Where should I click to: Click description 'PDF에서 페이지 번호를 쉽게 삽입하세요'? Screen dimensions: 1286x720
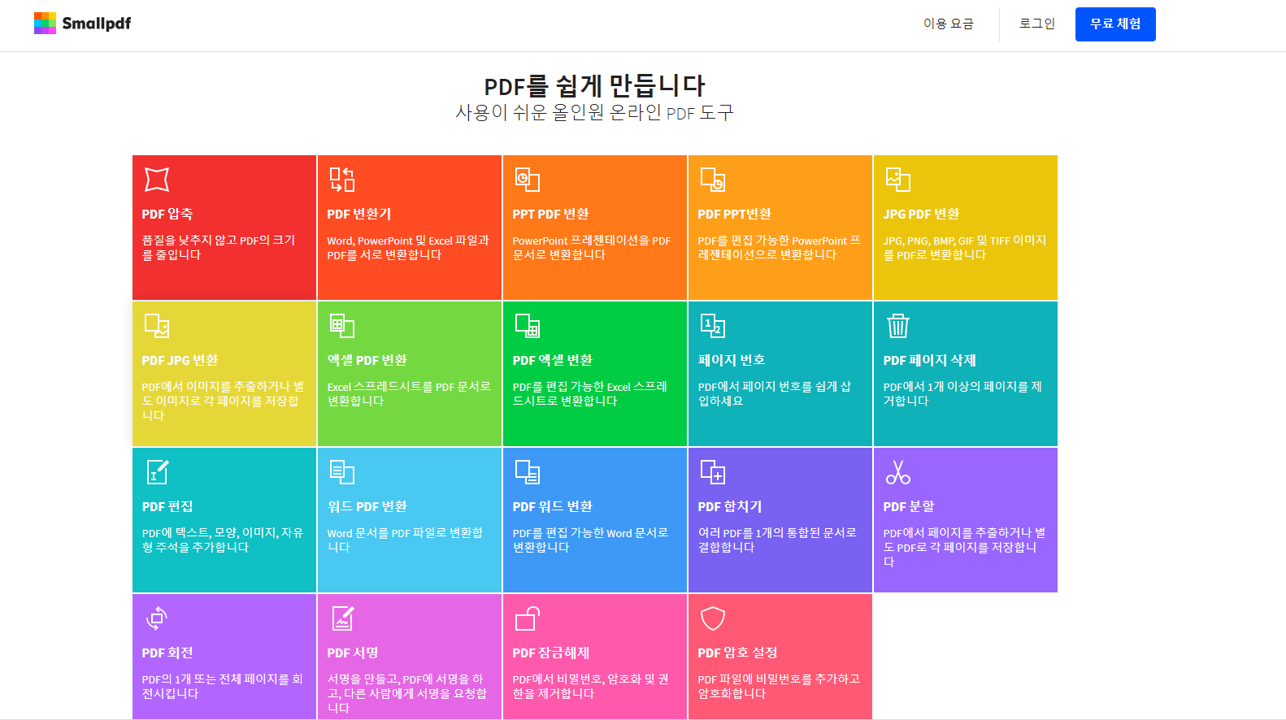click(775, 394)
